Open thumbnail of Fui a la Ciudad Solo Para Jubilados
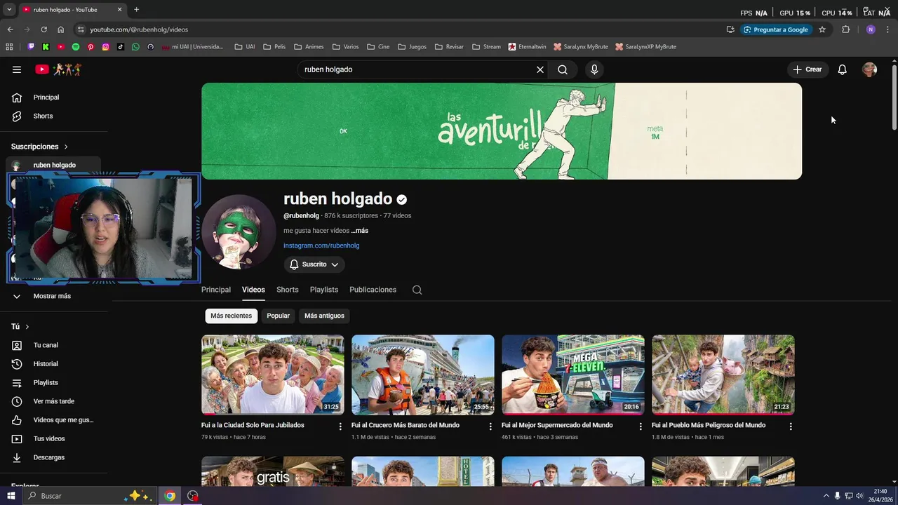 pyautogui.click(x=272, y=375)
